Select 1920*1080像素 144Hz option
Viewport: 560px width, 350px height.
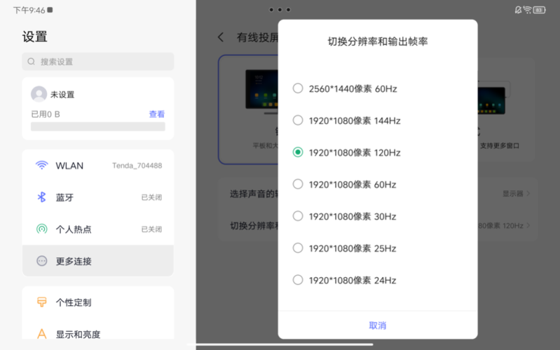[x=298, y=120]
